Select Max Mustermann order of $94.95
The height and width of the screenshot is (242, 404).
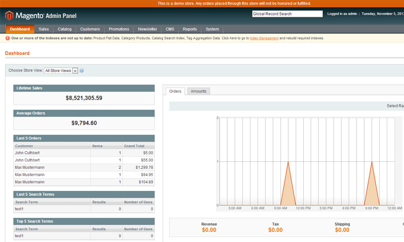point(84,175)
